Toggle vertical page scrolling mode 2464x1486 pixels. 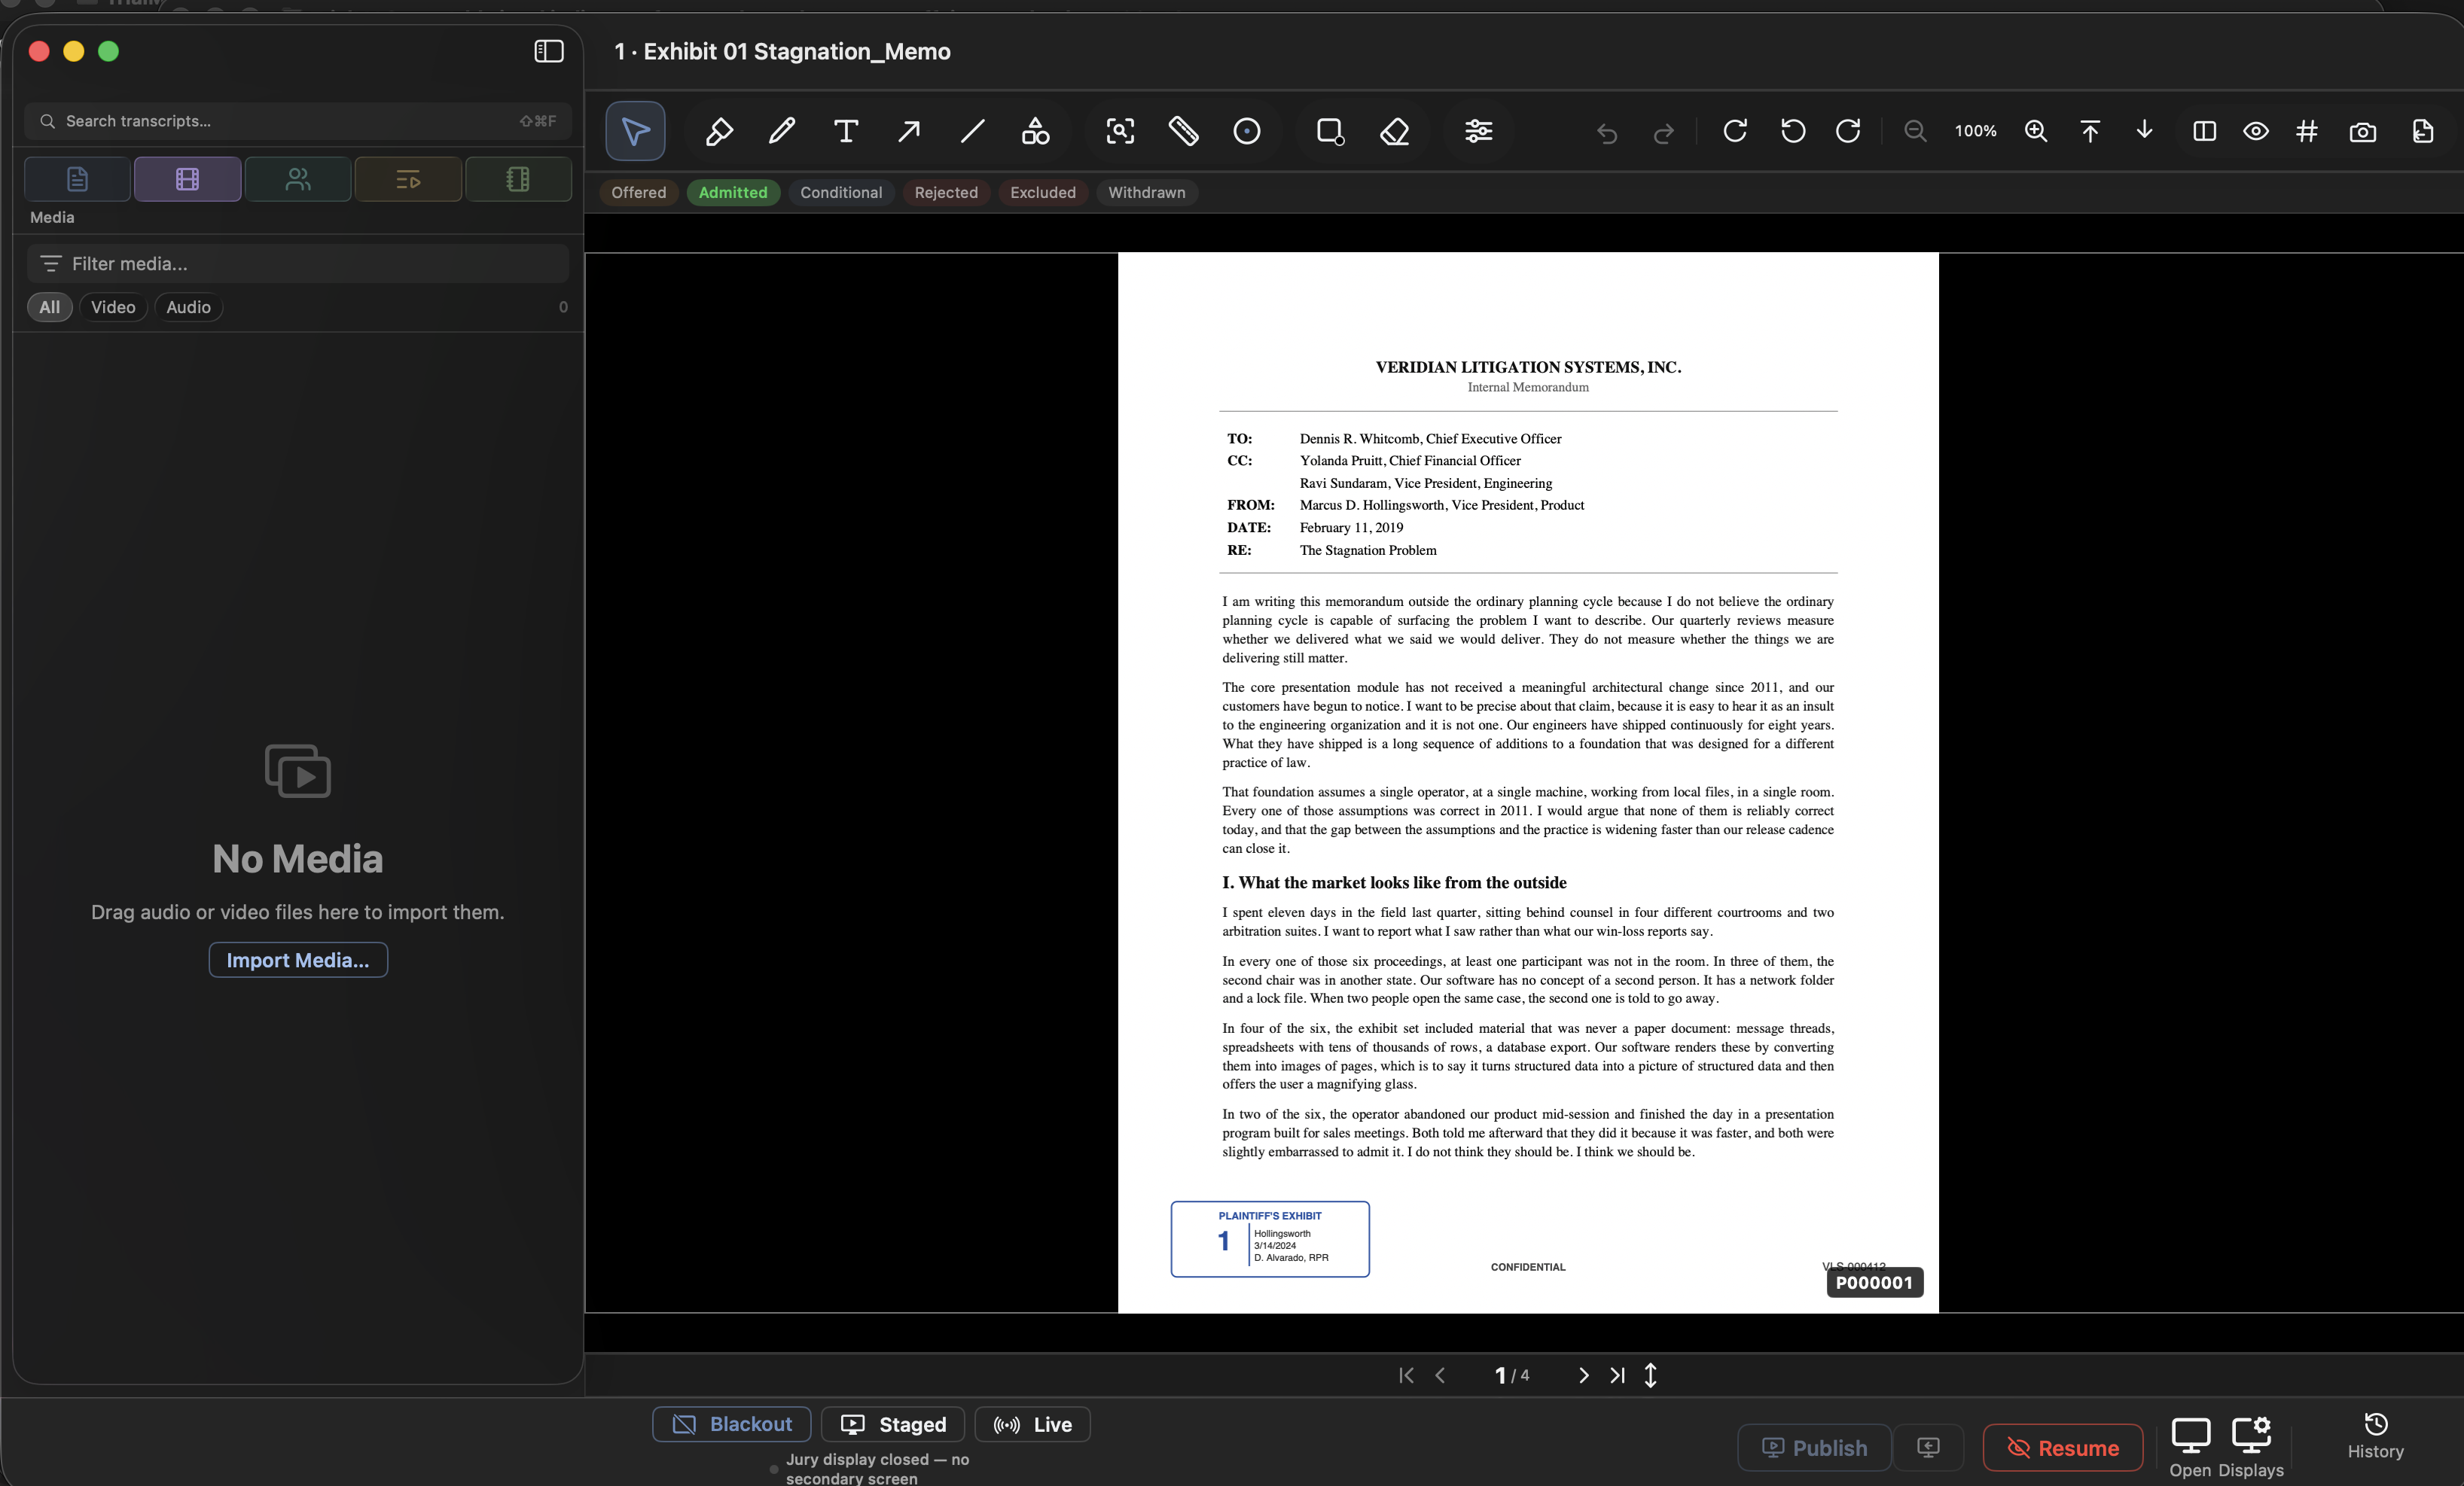pyautogui.click(x=1651, y=1375)
